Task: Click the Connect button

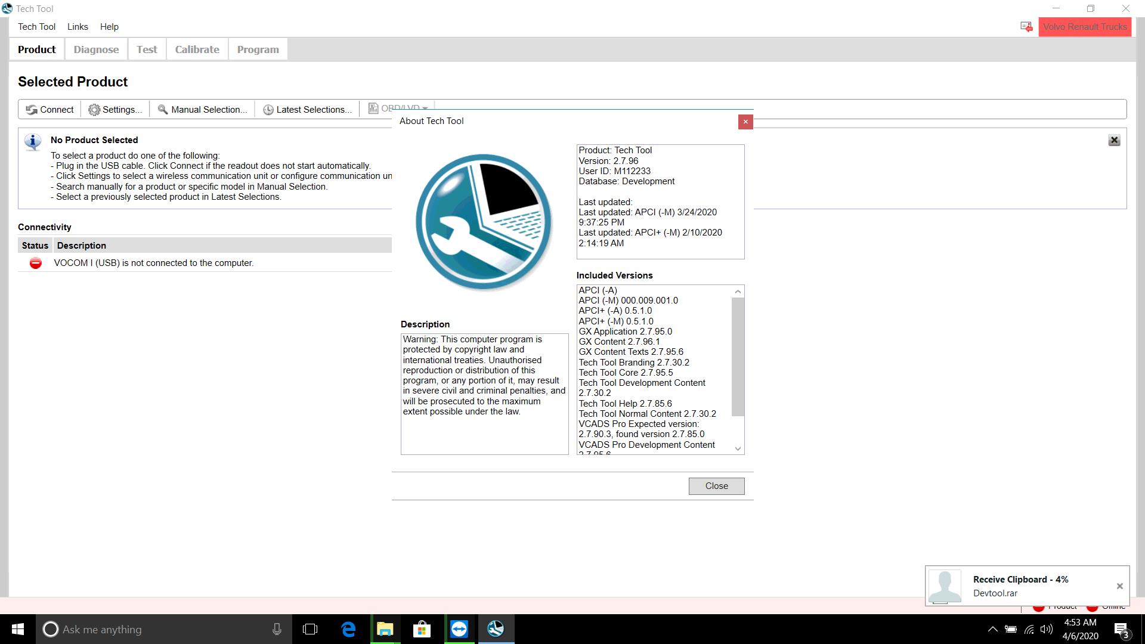Action: [49, 109]
